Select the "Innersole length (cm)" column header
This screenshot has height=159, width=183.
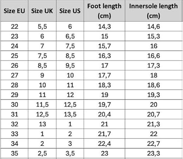[154, 11]
